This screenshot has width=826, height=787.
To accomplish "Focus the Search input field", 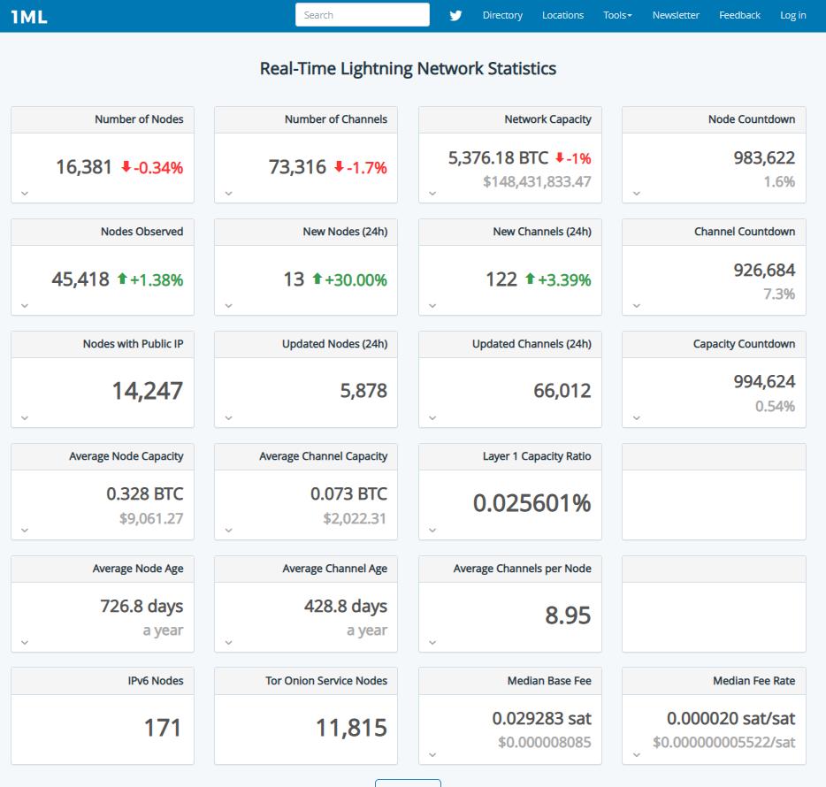I will (x=362, y=15).
